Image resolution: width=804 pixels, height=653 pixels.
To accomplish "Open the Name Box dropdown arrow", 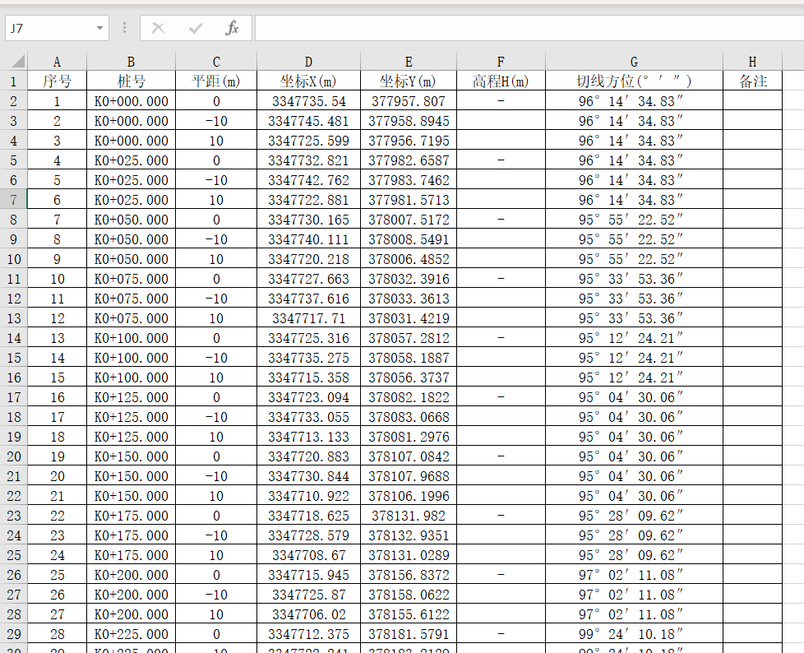I will [99, 28].
